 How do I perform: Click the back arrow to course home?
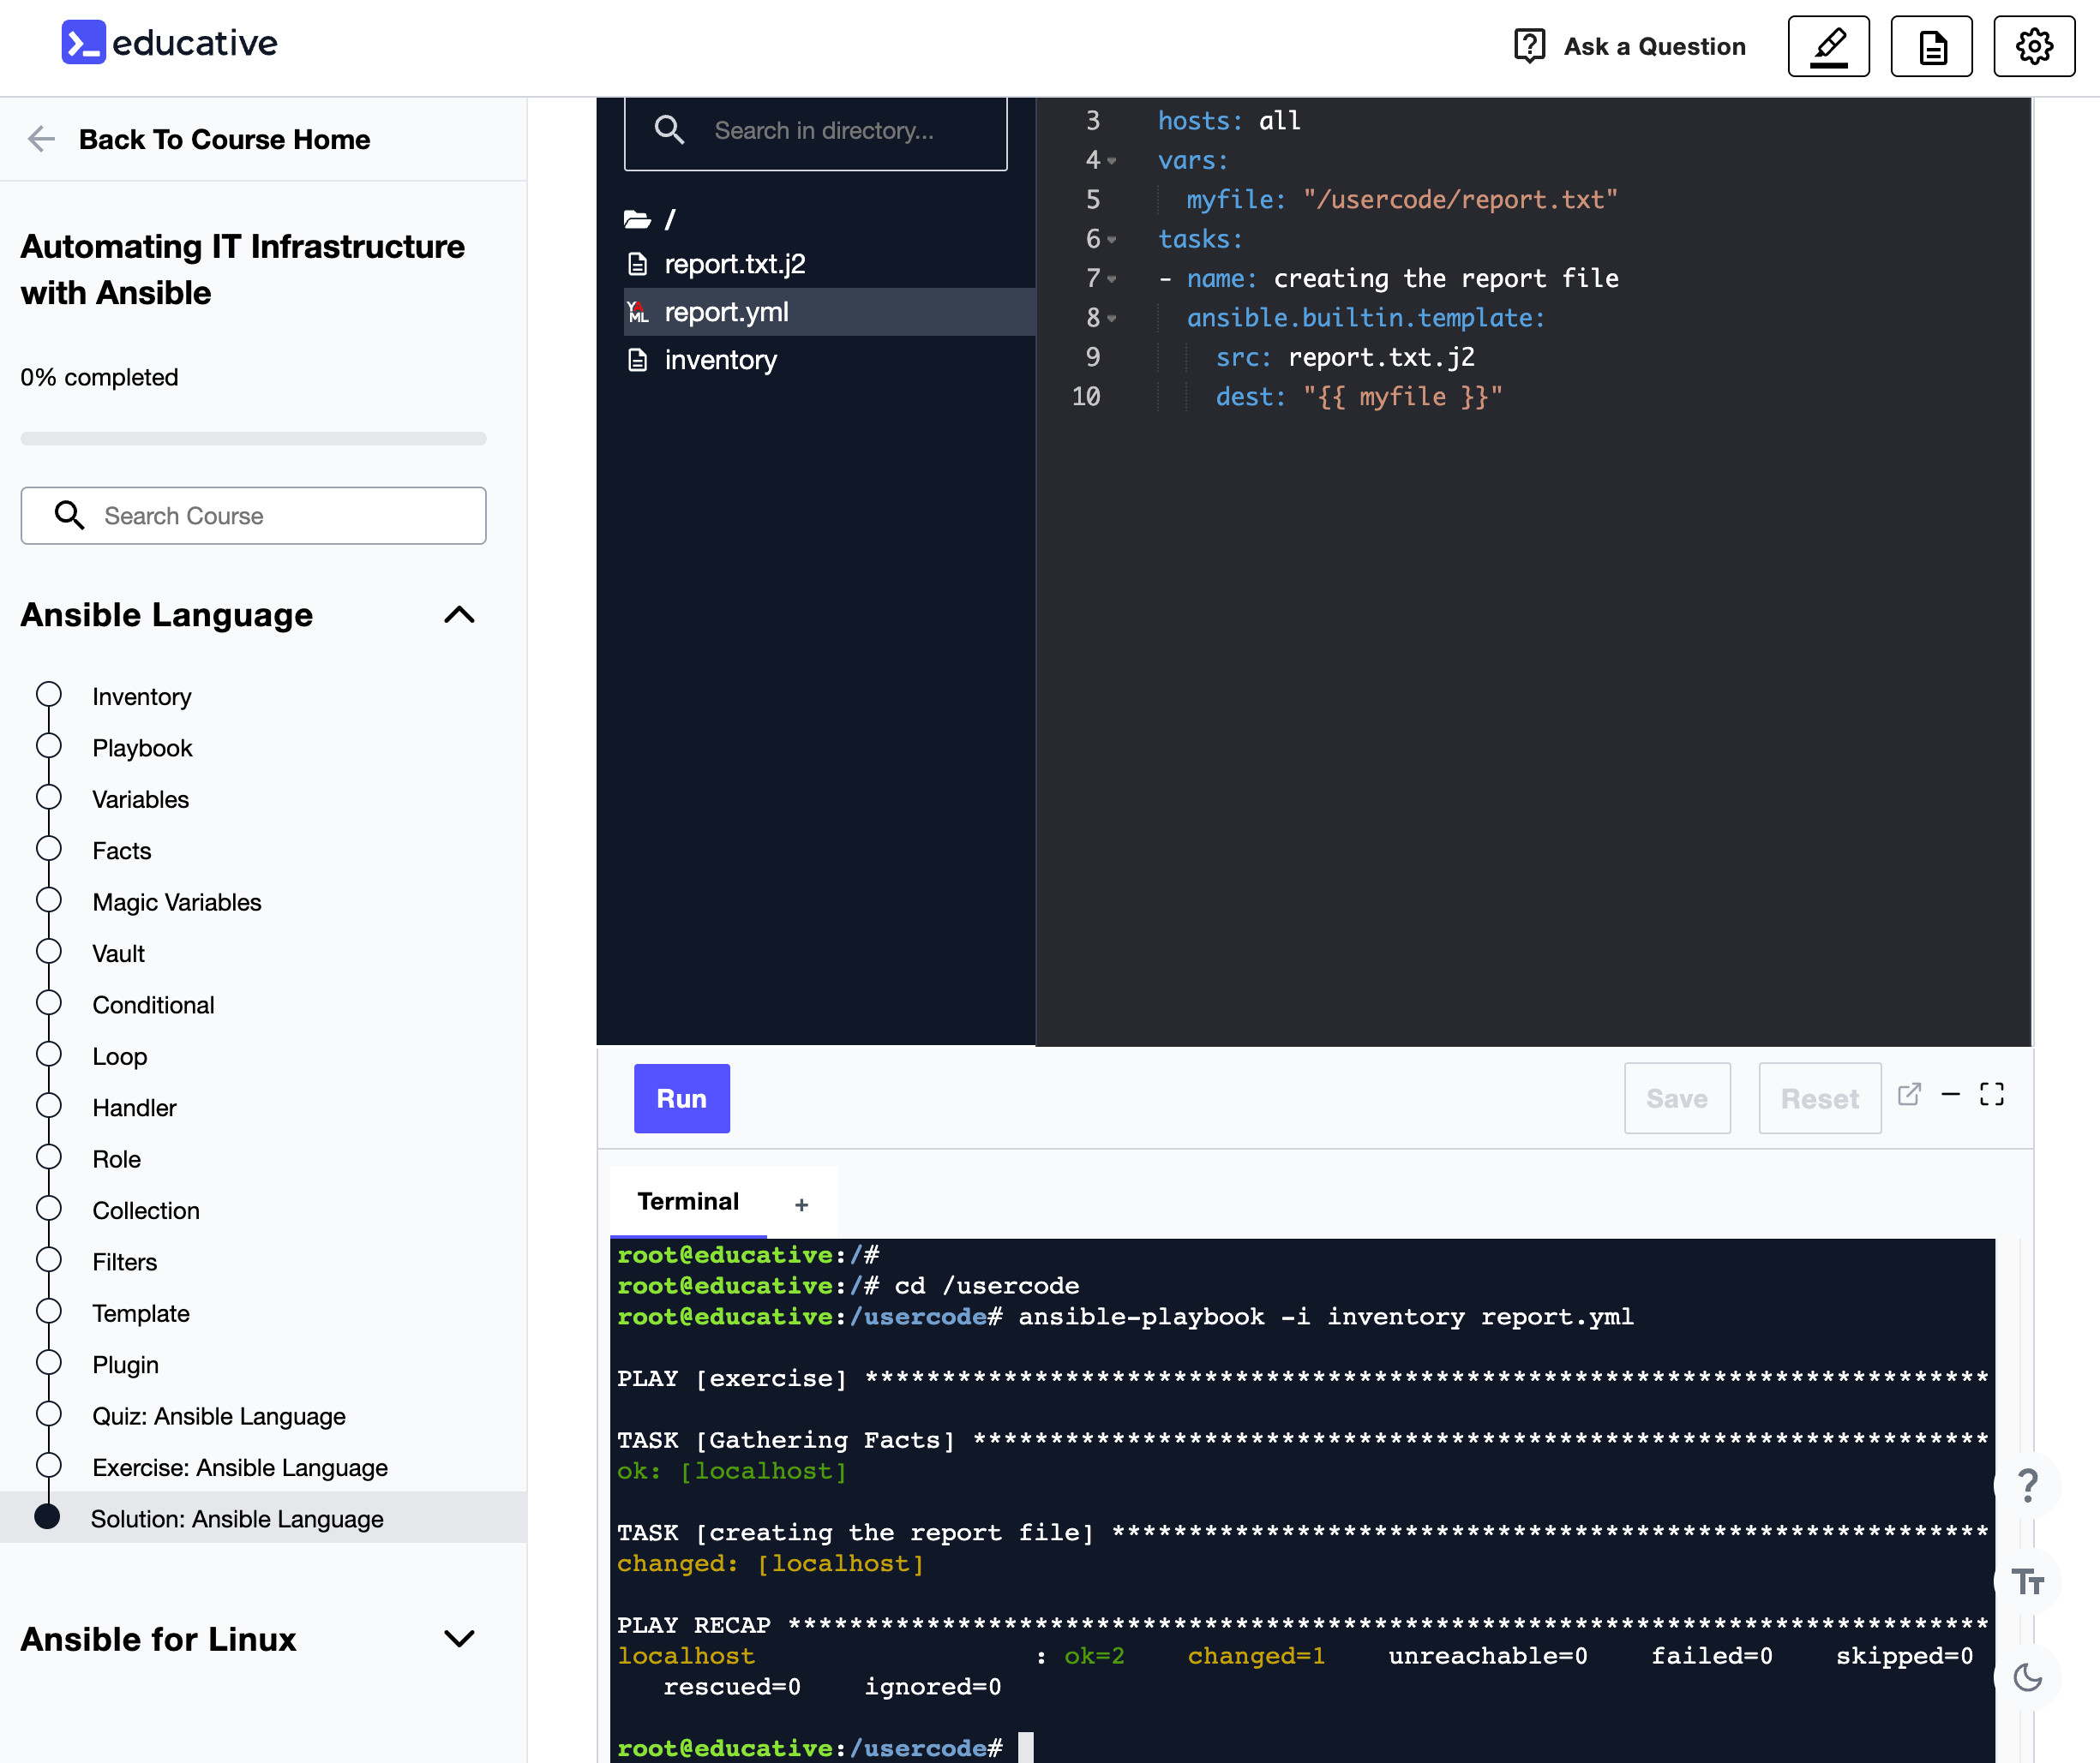(41, 139)
